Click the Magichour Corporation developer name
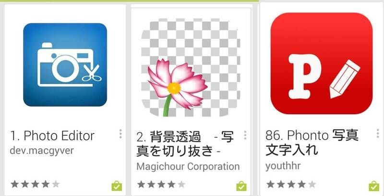Viewport: 384px width, 196px height. coord(188,167)
